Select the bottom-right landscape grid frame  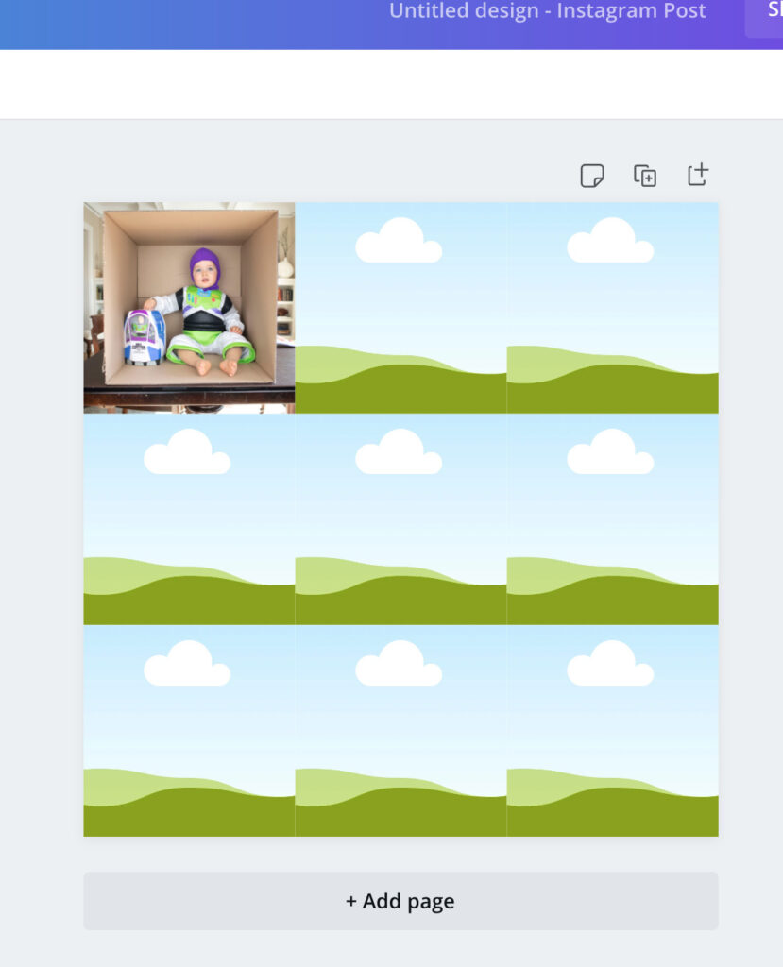(613, 731)
